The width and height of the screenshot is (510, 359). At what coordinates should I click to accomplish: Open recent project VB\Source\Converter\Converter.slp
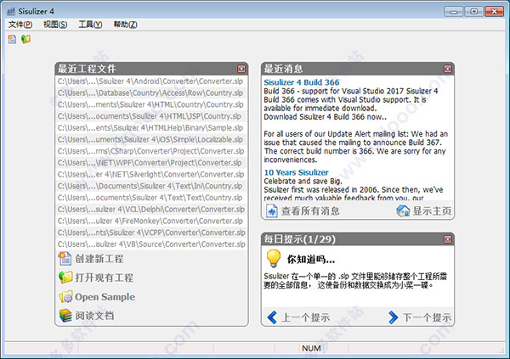pyautogui.click(x=151, y=244)
